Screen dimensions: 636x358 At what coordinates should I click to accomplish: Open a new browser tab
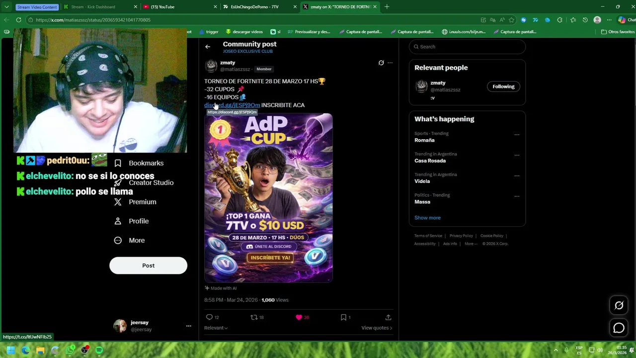[387, 7]
